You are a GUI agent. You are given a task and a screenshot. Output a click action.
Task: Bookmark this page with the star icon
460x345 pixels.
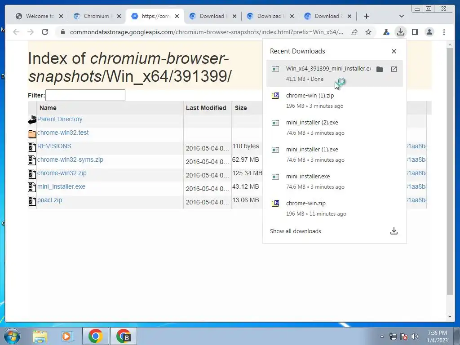[368, 32]
